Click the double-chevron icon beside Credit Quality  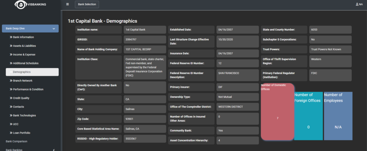10,98
